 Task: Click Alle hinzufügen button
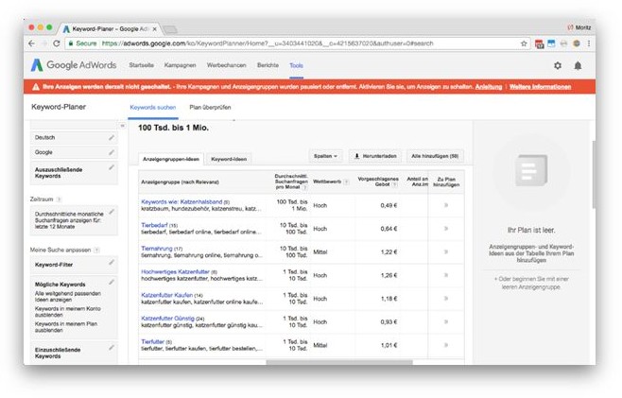click(x=436, y=155)
